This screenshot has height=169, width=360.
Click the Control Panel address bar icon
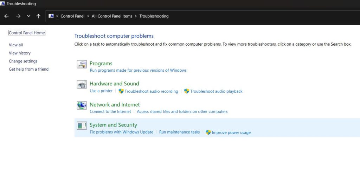coord(51,16)
